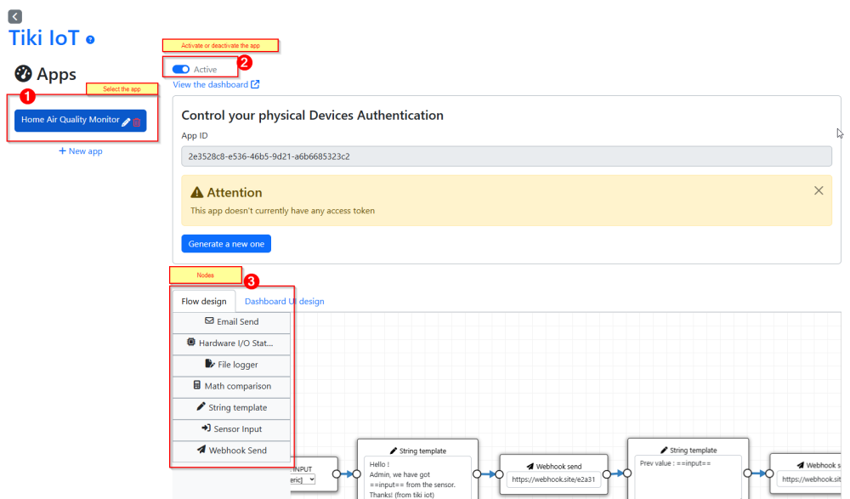
Task: Click the Apps dashboard gauge icon
Action: click(23, 74)
